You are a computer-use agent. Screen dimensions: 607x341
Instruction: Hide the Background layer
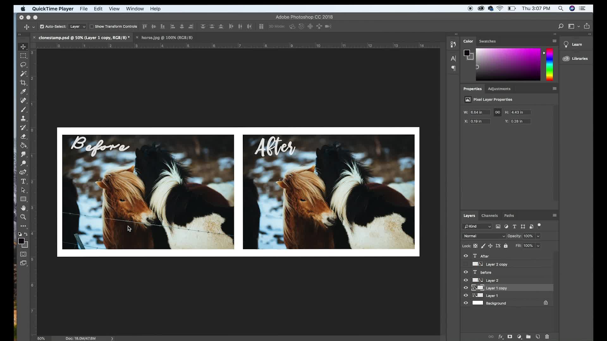466,303
